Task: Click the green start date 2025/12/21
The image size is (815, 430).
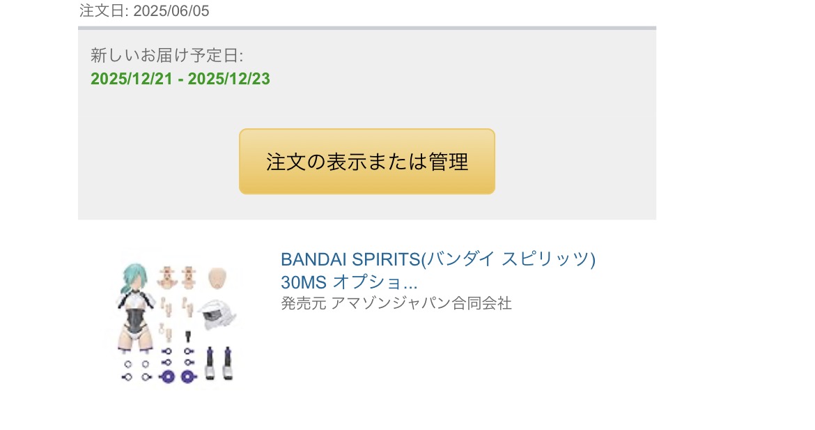Action: 131,79
